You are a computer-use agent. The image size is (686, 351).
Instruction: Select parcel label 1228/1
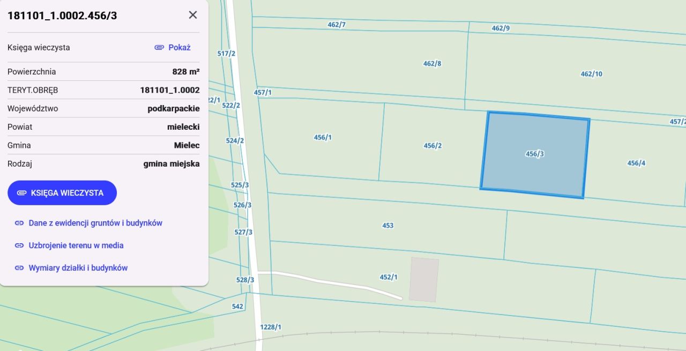271,327
